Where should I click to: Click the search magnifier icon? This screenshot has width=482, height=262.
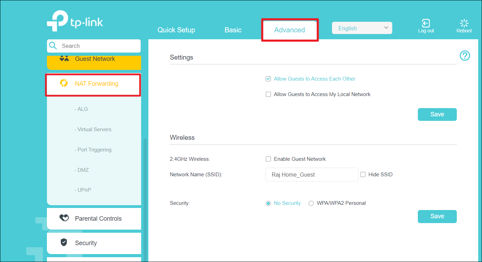[x=53, y=46]
